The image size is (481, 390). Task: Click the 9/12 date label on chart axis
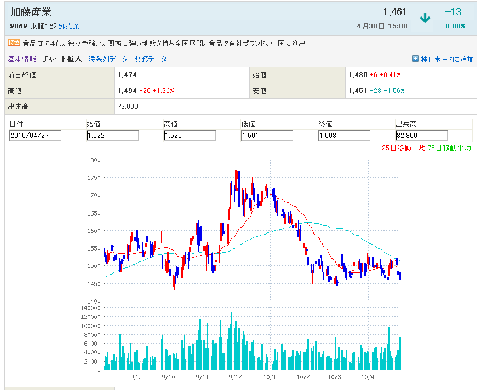coord(236,377)
